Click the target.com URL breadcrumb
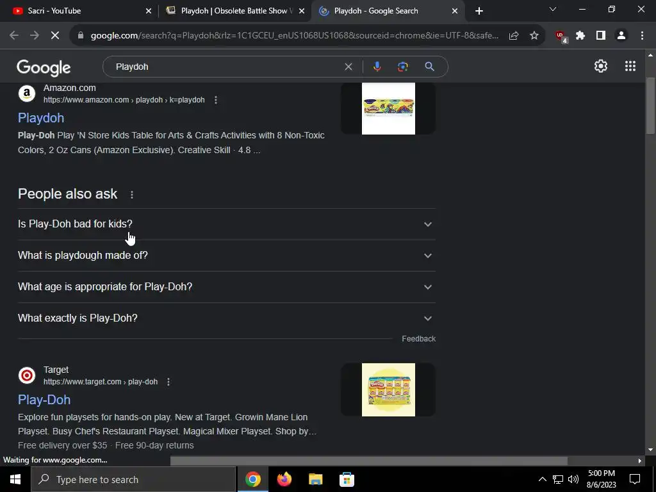 tap(101, 382)
